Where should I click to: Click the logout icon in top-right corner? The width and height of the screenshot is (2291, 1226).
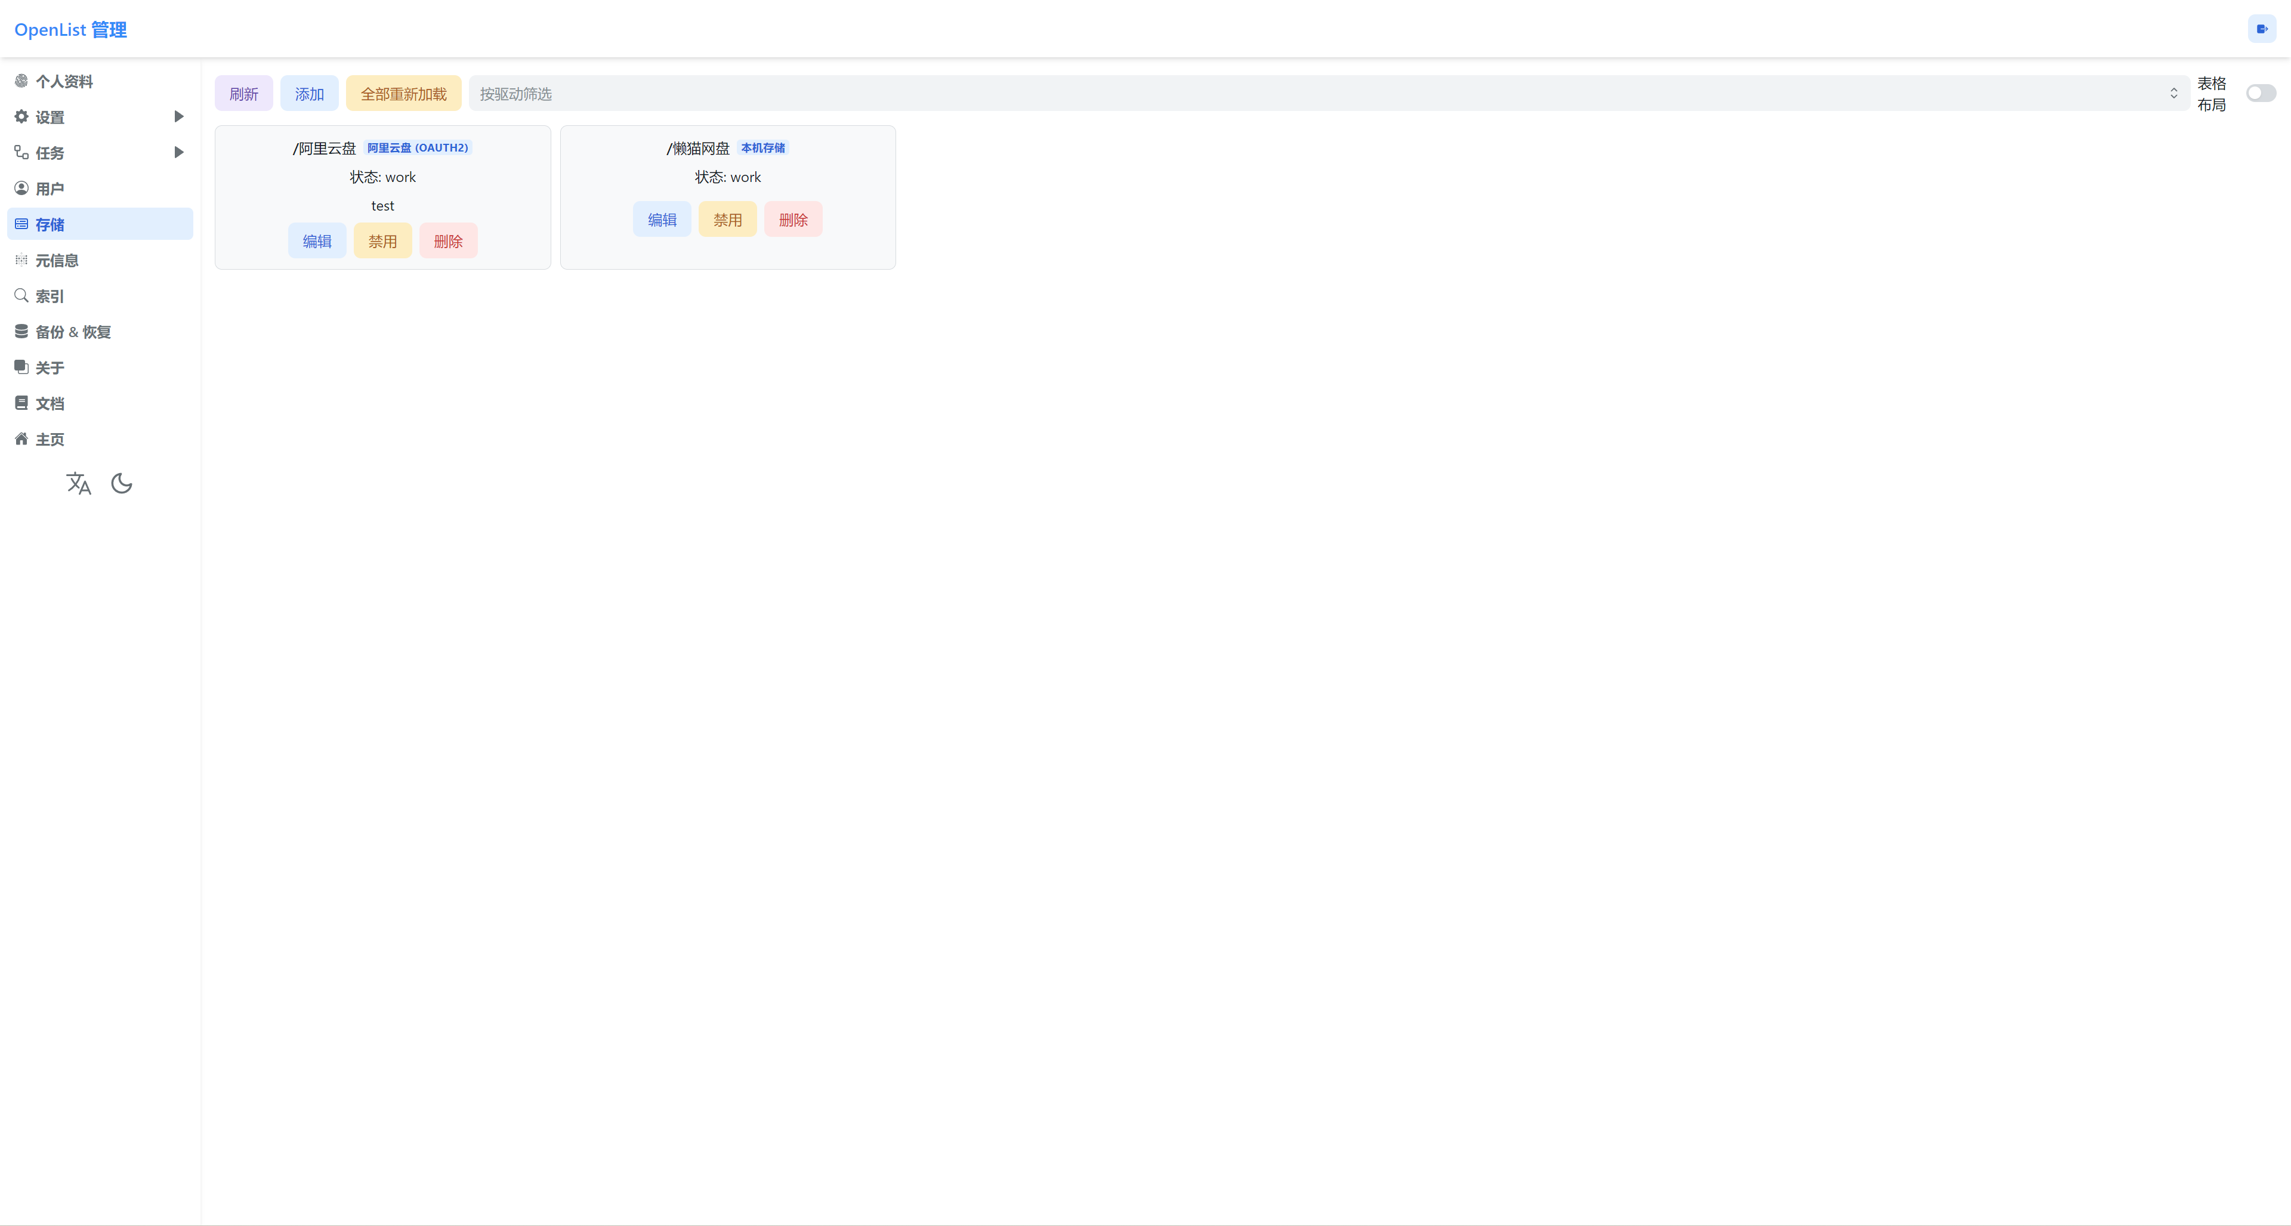pos(2262,29)
